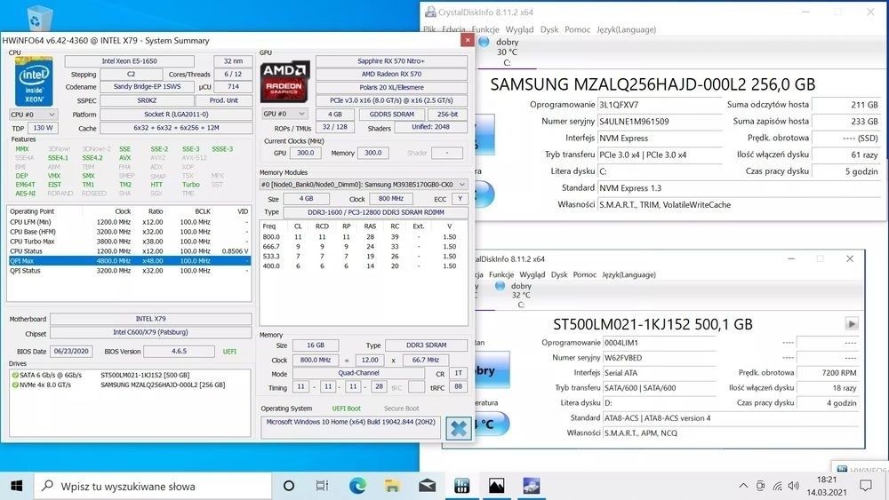Select the CPU Turbo Max row
This screenshot has width=889, height=500.
coord(129,242)
